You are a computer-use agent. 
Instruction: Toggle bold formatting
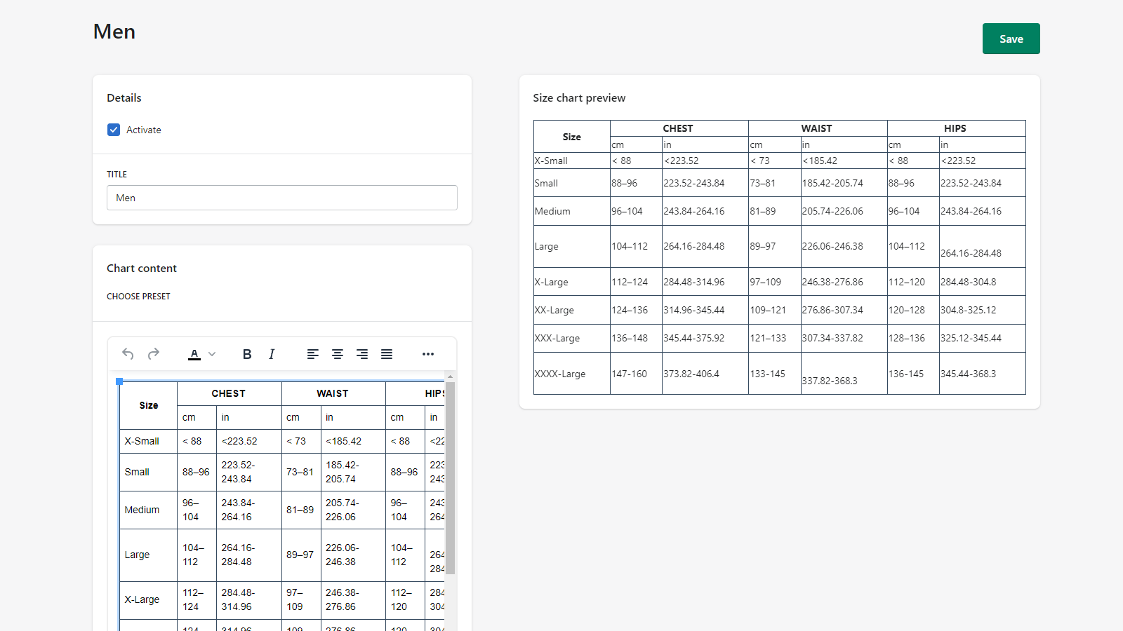[247, 354]
